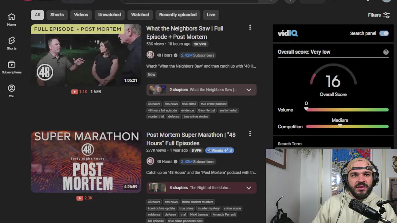Click 48 Hours avatar under What the Neighbors Saw

(150, 55)
